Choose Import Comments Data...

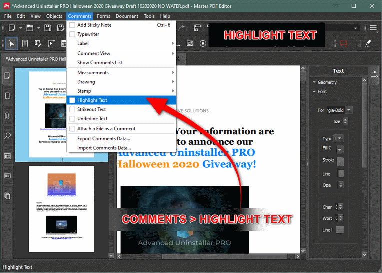tap(121, 148)
